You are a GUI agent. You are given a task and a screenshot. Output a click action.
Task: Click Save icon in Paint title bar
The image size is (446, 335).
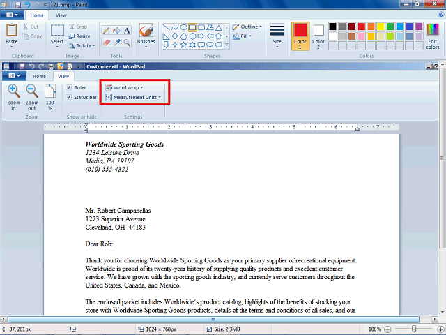pos(18,5)
